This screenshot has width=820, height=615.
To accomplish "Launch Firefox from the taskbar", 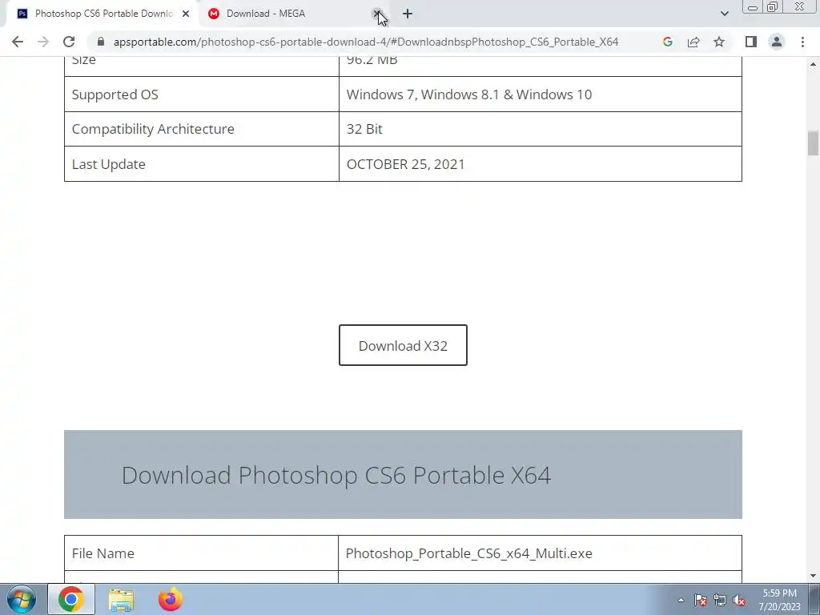I will 171,599.
